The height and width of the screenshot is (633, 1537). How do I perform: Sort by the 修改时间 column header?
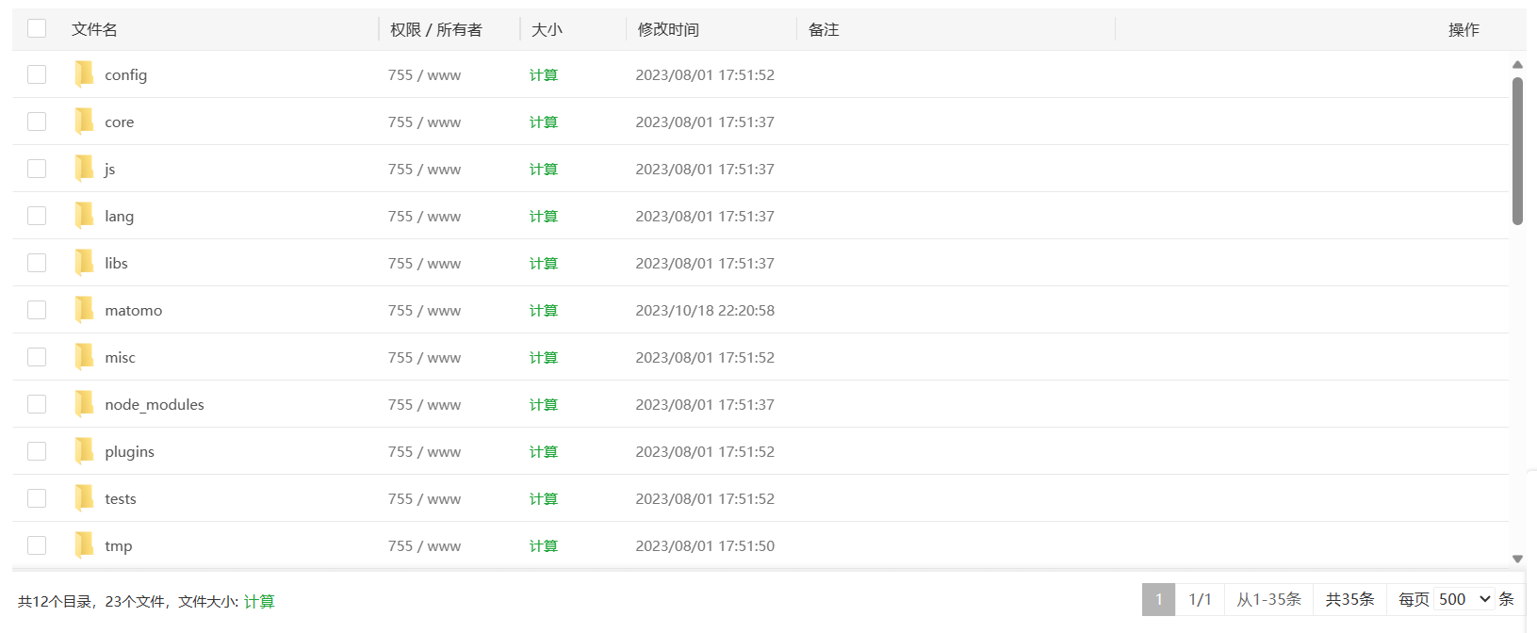point(668,29)
